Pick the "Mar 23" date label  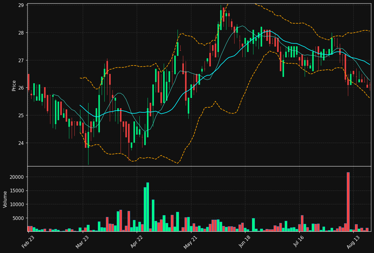(x=82, y=242)
